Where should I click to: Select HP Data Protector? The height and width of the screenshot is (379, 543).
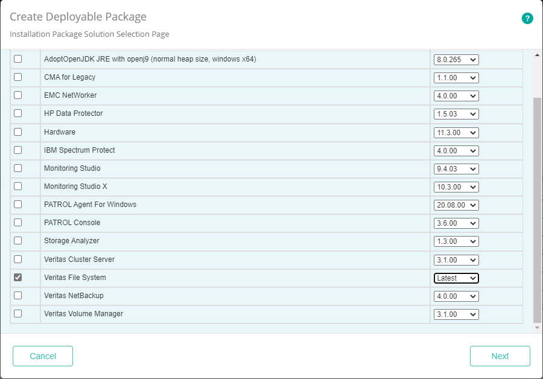[x=17, y=113]
